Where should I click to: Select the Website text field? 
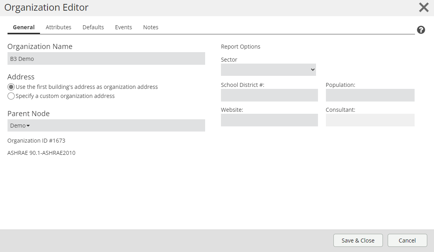tap(269, 120)
